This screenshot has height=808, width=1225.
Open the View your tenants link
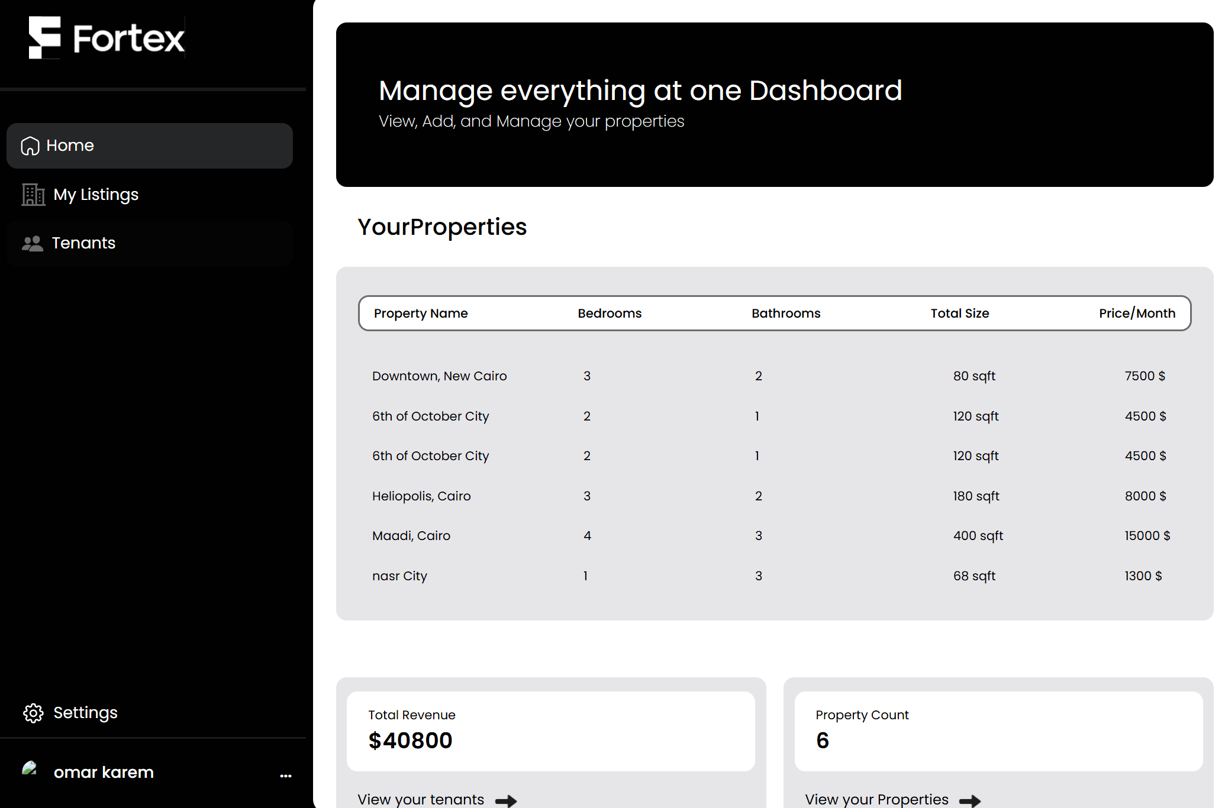[x=421, y=799]
